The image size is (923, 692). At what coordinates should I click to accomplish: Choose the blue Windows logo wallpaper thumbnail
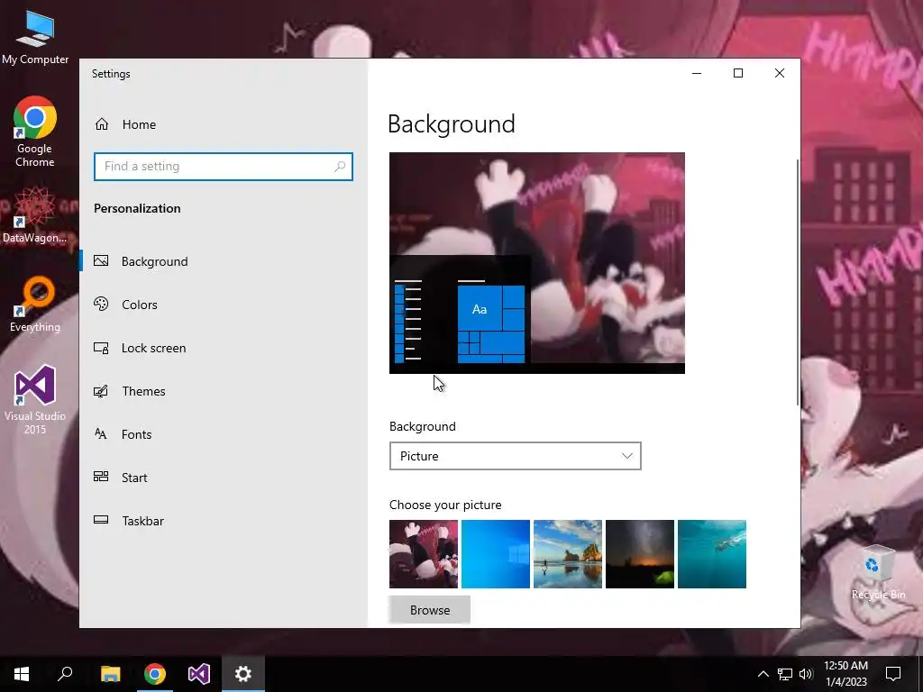click(x=496, y=554)
